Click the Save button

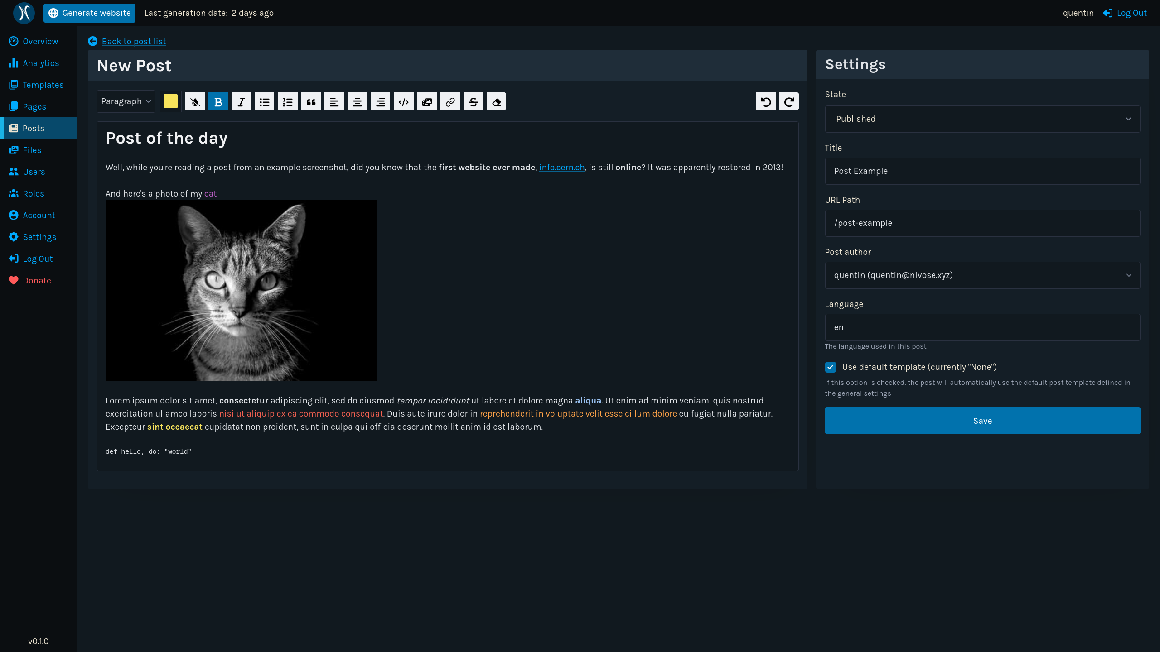pos(982,421)
